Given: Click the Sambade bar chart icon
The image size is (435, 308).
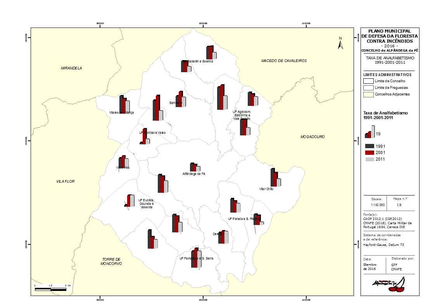Looking at the screenshot, I should coord(181,99).
